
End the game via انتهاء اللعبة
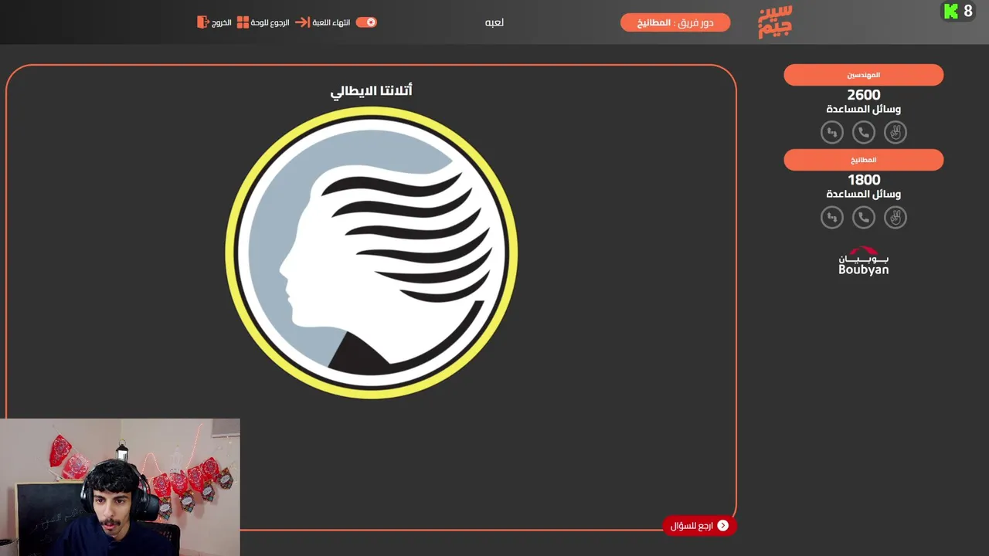point(331,22)
